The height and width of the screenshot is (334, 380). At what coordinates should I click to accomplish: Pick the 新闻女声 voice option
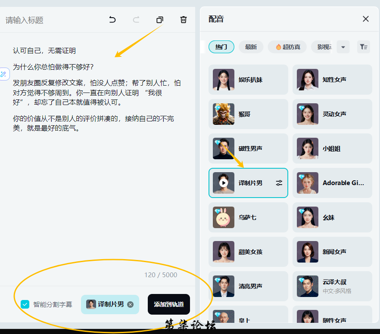(332, 252)
